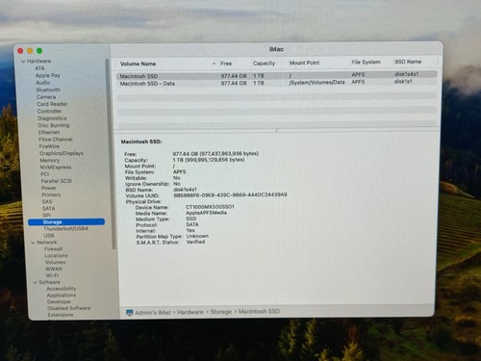Open Diagnostics in the sidebar
The height and width of the screenshot is (361, 481).
coord(52,118)
